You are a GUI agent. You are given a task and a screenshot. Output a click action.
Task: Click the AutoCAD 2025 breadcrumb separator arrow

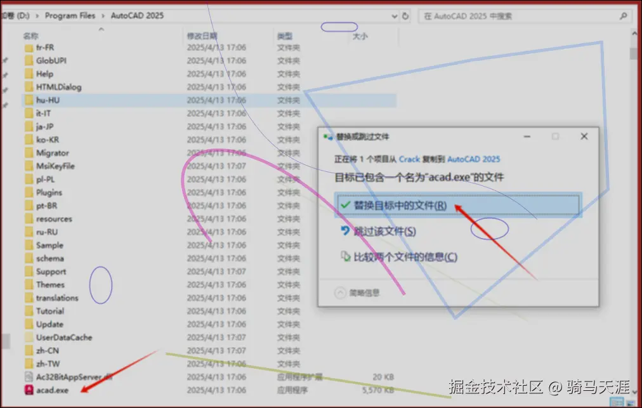click(x=103, y=16)
